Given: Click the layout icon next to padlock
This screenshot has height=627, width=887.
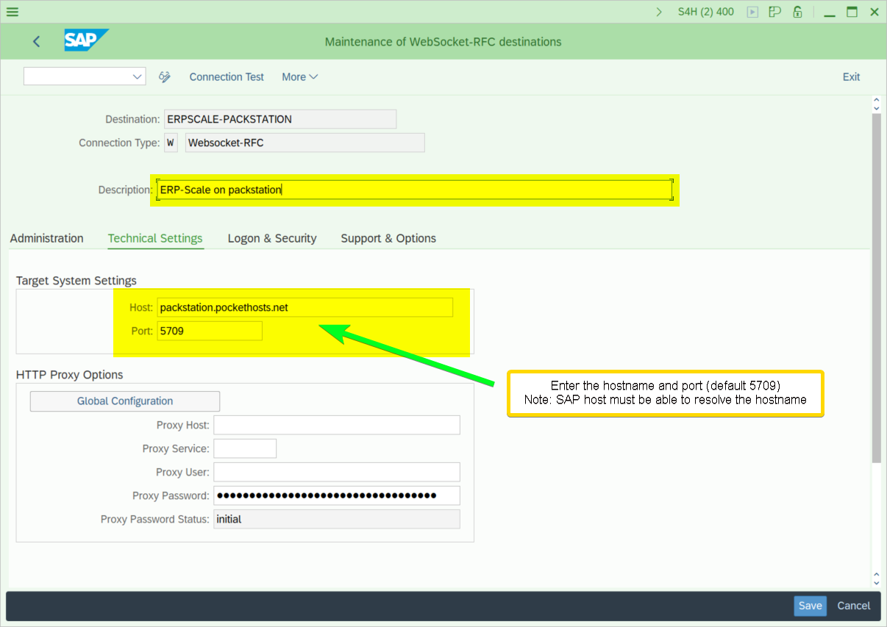Looking at the screenshot, I should click(x=774, y=12).
